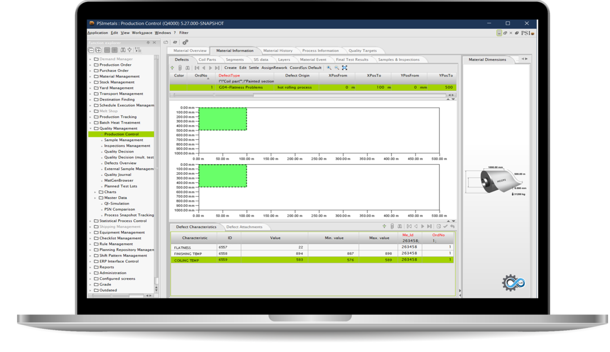Image resolution: width=610 pixels, height=352 pixels.
Task: Click the binoculars search icon in Defects toolbar
Action: [x=188, y=68]
